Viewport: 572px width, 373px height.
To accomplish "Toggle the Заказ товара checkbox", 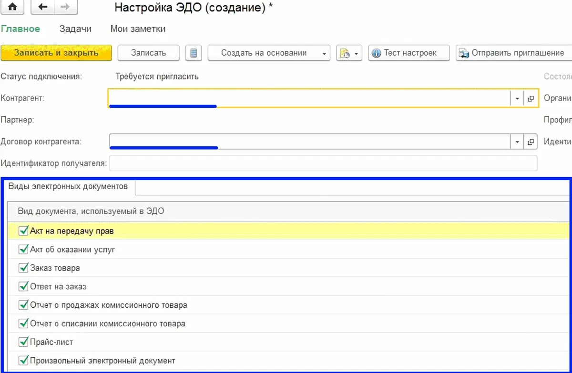I will pos(23,268).
